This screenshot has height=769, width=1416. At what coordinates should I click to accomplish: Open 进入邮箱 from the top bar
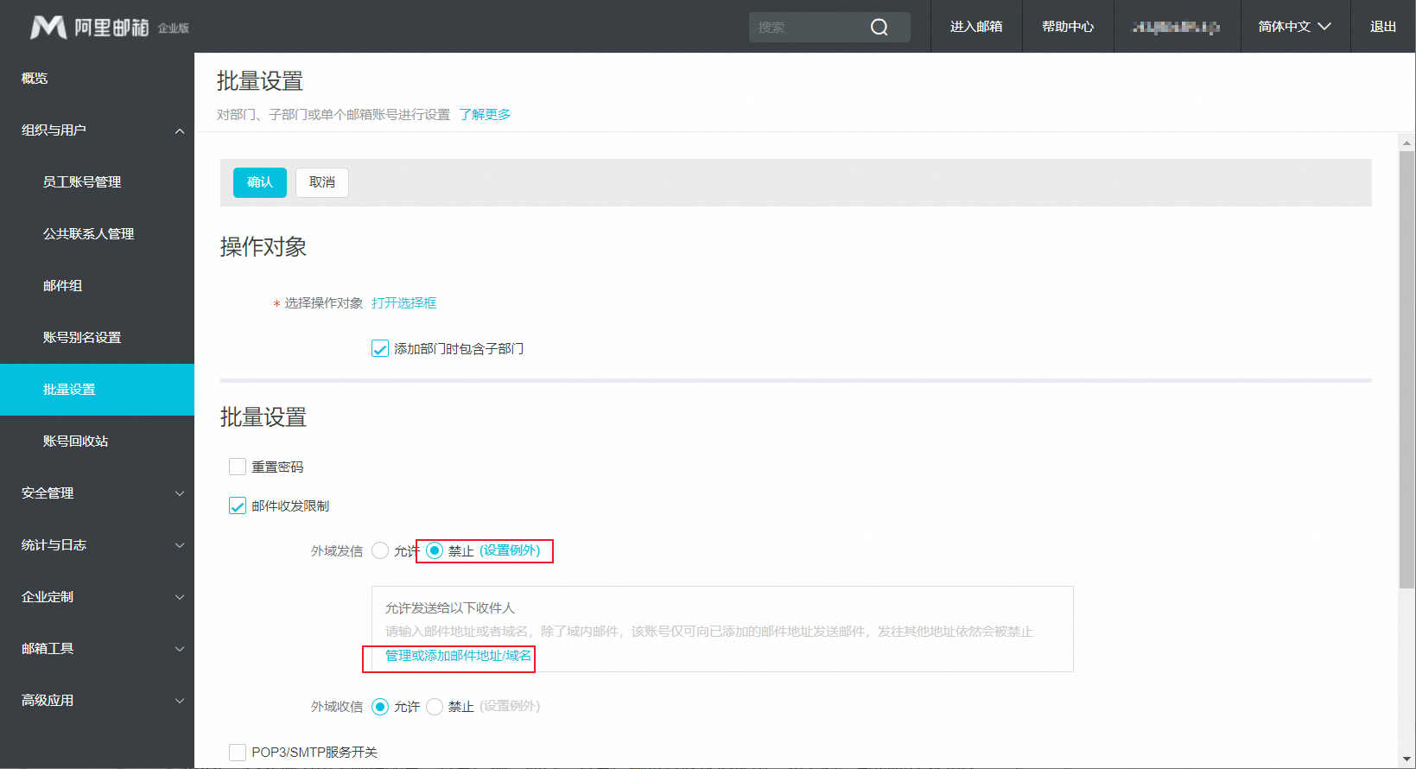pyautogui.click(x=976, y=27)
